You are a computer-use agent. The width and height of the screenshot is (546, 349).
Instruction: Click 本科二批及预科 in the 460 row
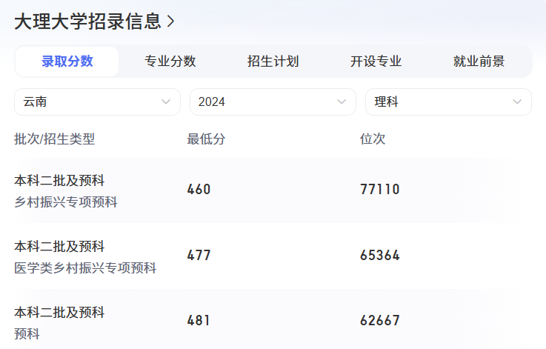pos(59,180)
